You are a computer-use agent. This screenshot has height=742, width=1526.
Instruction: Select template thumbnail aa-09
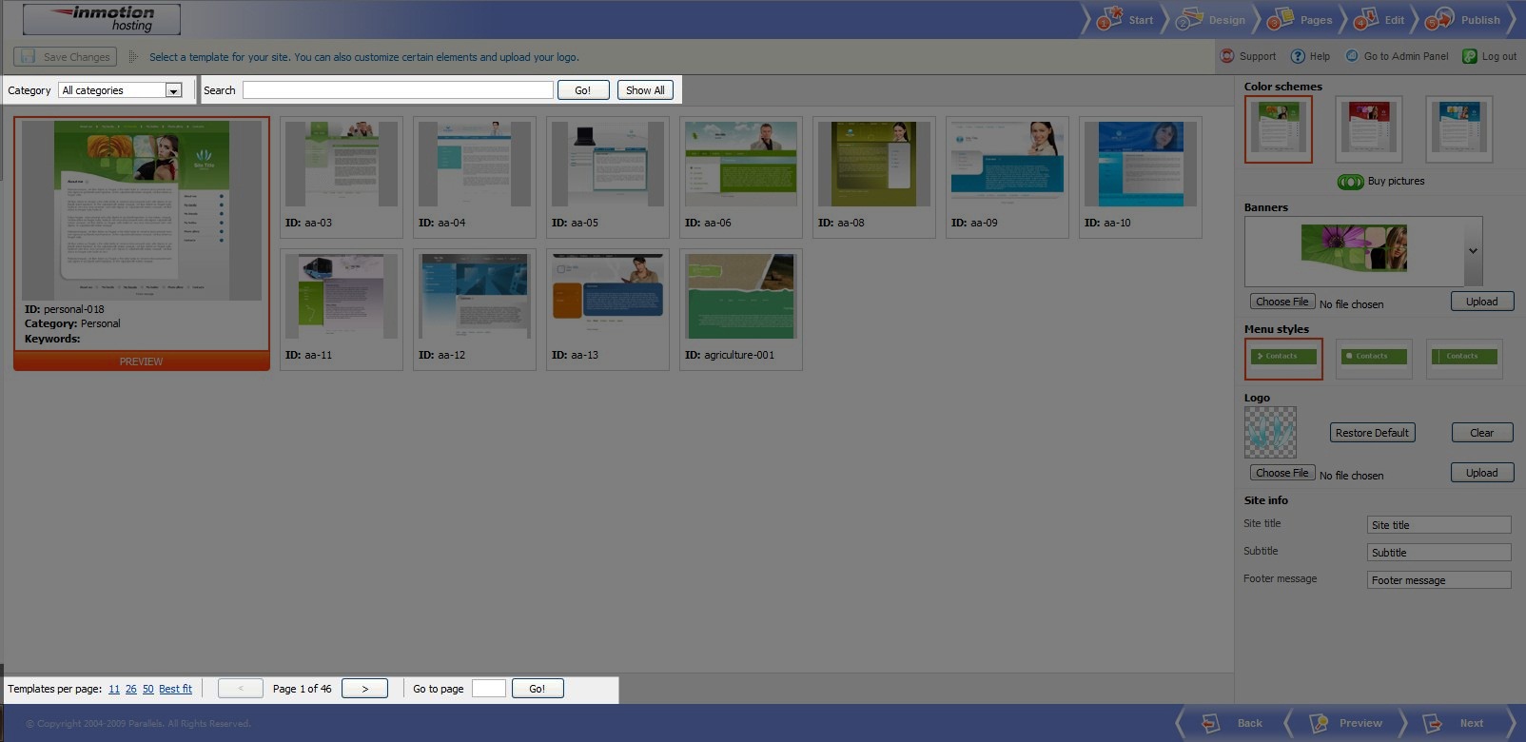[1007, 165]
